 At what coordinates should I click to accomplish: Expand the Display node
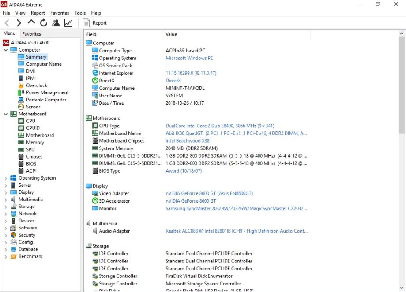point(6,192)
